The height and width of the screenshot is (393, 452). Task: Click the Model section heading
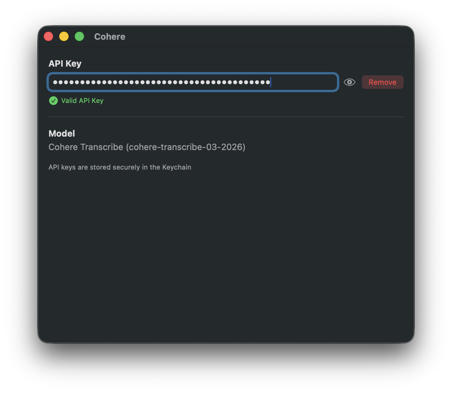pyautogui.click(x=62, y=134)
